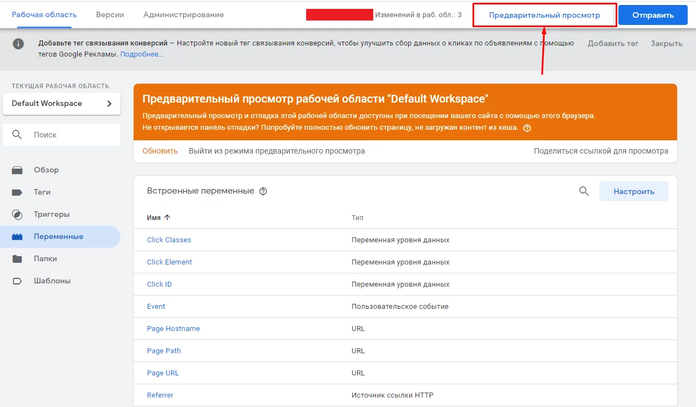696x407 pixels.
Task: Open the Триггеры trigger icon
Action: pos(17,215)
